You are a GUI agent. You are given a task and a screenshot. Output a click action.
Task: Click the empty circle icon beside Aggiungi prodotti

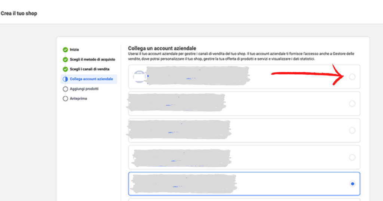pyautogui.click(x=65, y=89)
